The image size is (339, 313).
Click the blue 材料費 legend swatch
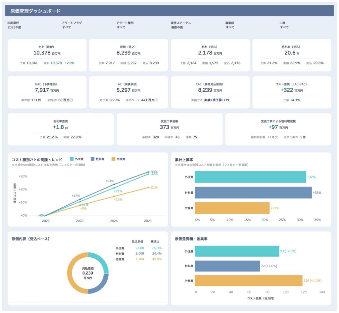(93, 159)
